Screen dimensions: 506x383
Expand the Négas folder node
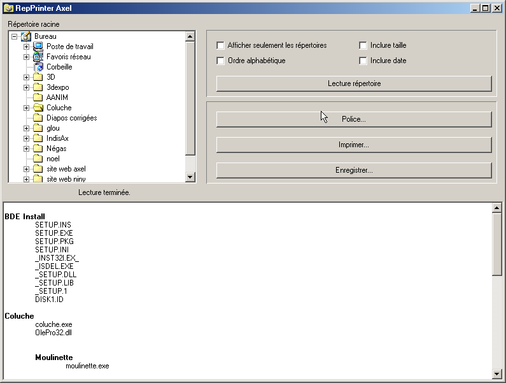click(x=27, y=148)
